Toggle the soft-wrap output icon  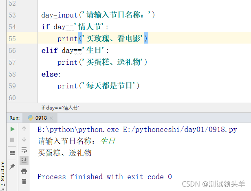tap(24, 150)
